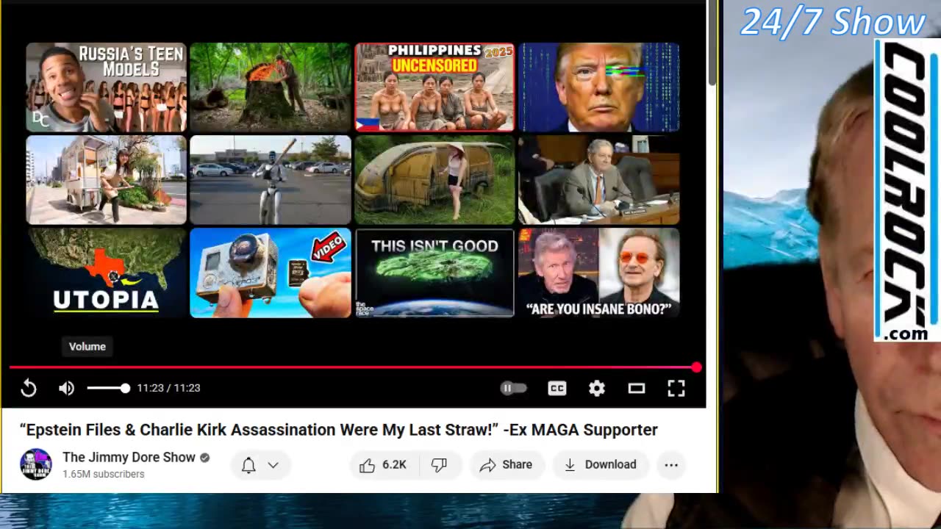
Task: Open the senate hearing suggested video
Action: pos(599,179)
